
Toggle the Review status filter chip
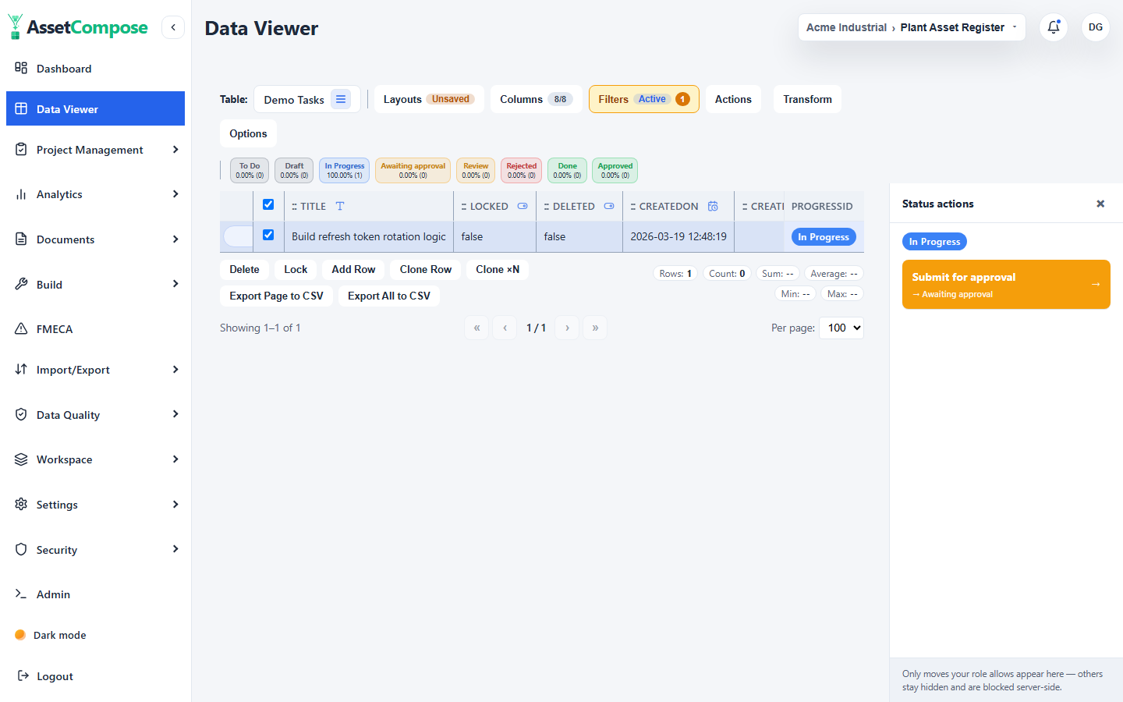476,170
